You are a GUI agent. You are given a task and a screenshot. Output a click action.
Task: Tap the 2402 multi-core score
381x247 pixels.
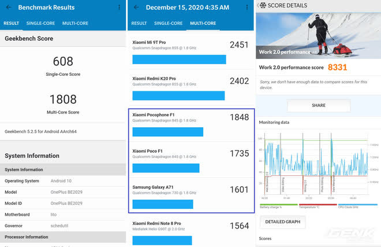pos(240,81)
